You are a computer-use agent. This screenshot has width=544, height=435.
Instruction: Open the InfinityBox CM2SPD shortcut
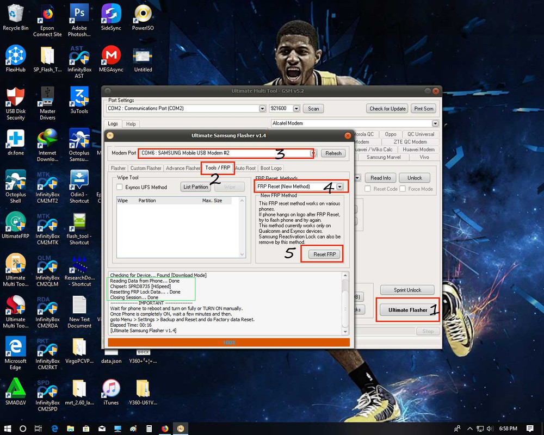click(x=47, y=395)
